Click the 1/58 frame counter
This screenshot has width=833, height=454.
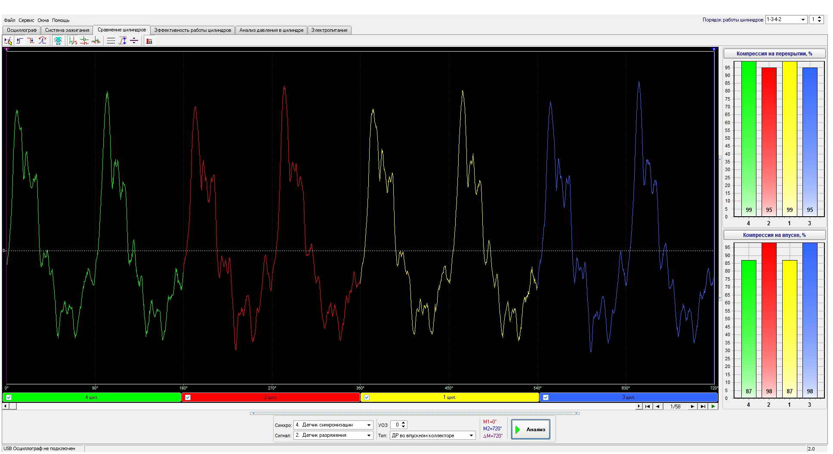676,406
